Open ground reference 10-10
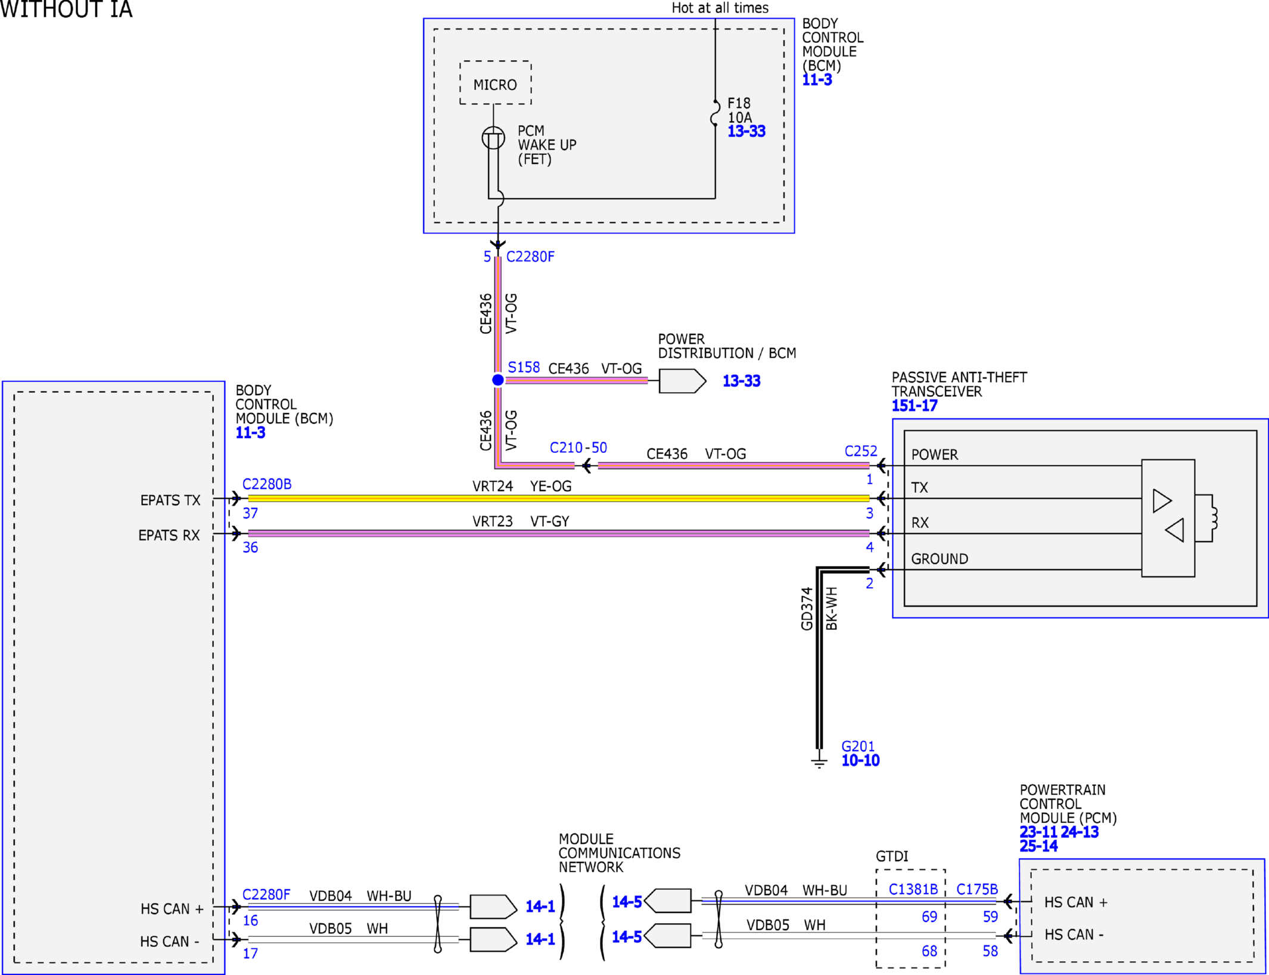The image size is (1269, 975). coord(860,760)
